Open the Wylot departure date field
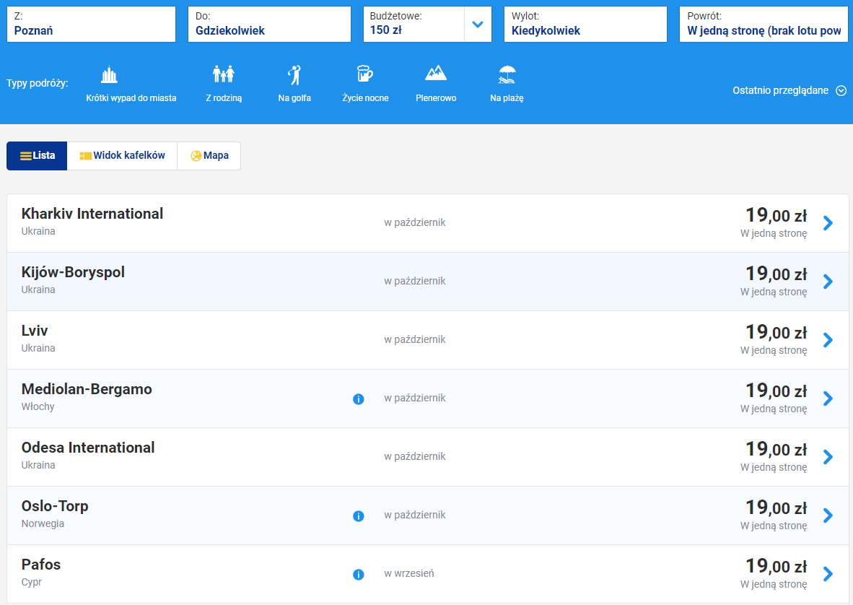The height and width of the screenshot is (605, 853). point(585,25)
